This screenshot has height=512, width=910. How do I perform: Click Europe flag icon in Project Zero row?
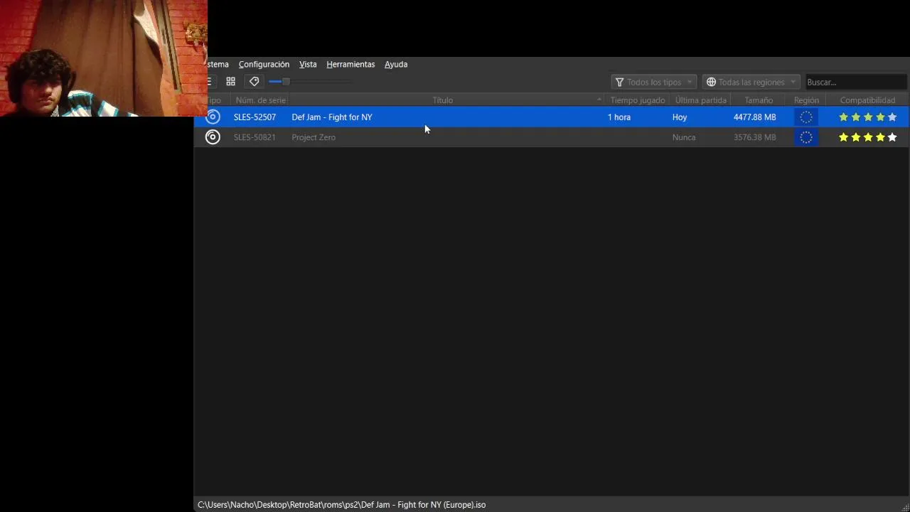[806, 137]
